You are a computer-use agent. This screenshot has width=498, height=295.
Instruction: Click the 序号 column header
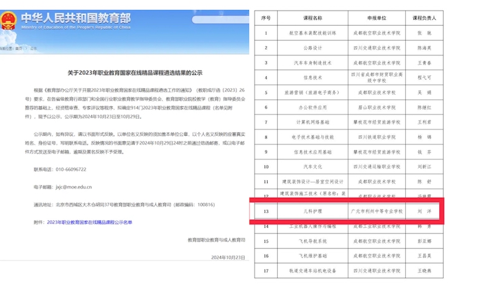point(266,19)
